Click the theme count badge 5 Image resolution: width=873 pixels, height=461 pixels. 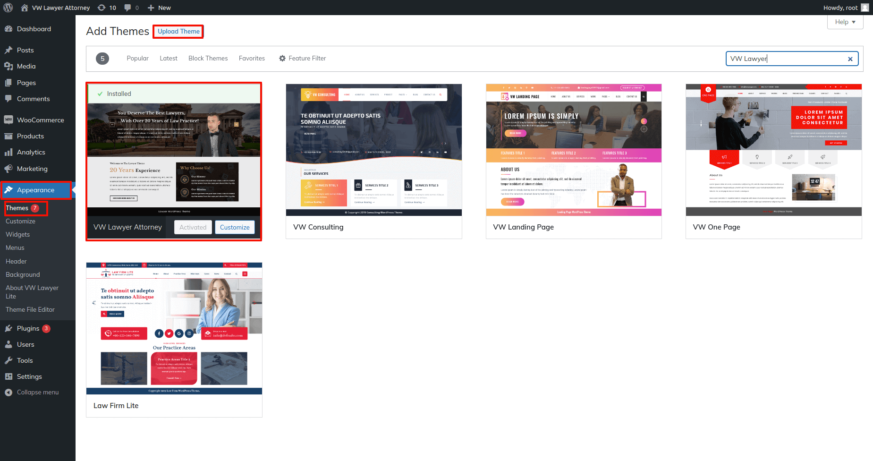pyautogui.click(x=102, y=59)
